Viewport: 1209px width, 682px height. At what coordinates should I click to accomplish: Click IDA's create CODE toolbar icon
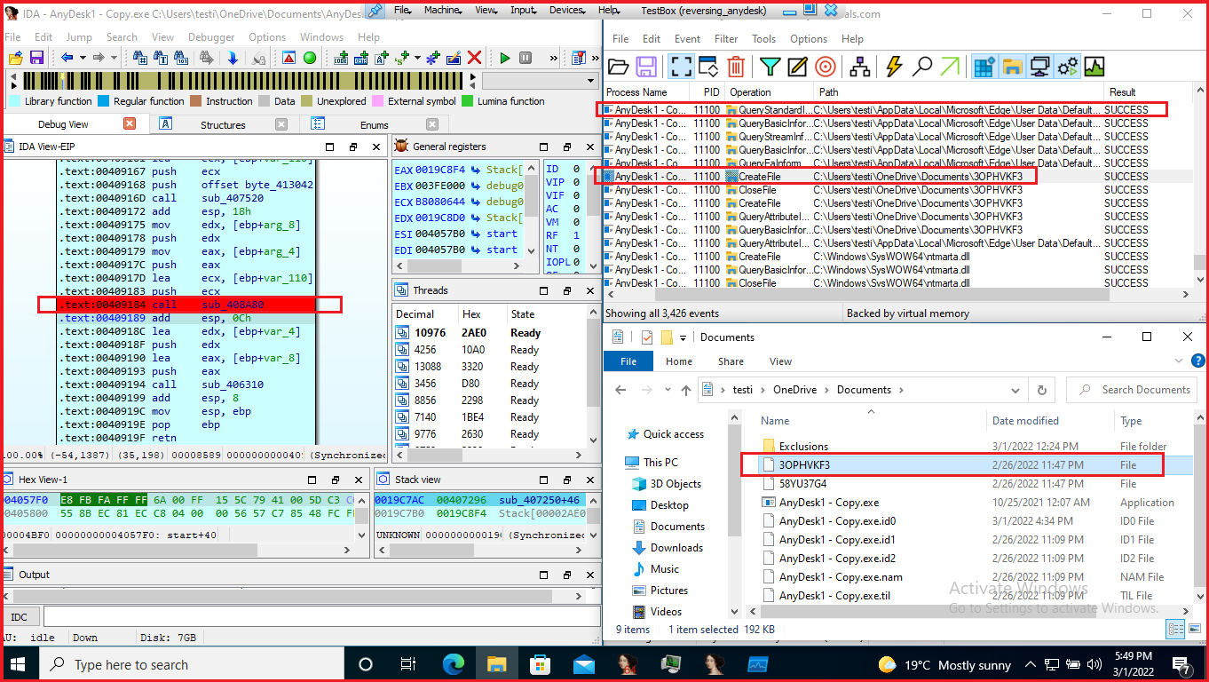tap(341, 58)
